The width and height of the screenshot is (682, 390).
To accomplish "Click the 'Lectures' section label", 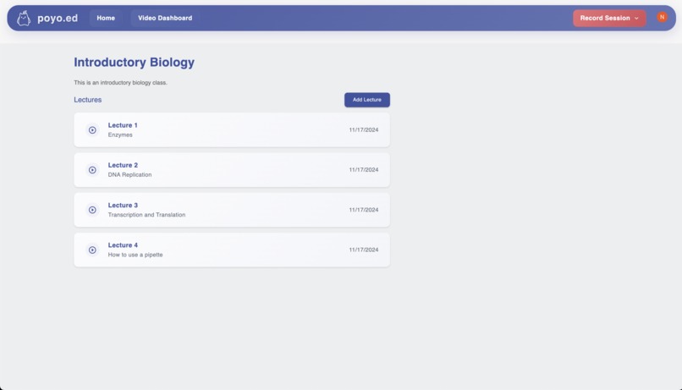I will click(87, 100).
